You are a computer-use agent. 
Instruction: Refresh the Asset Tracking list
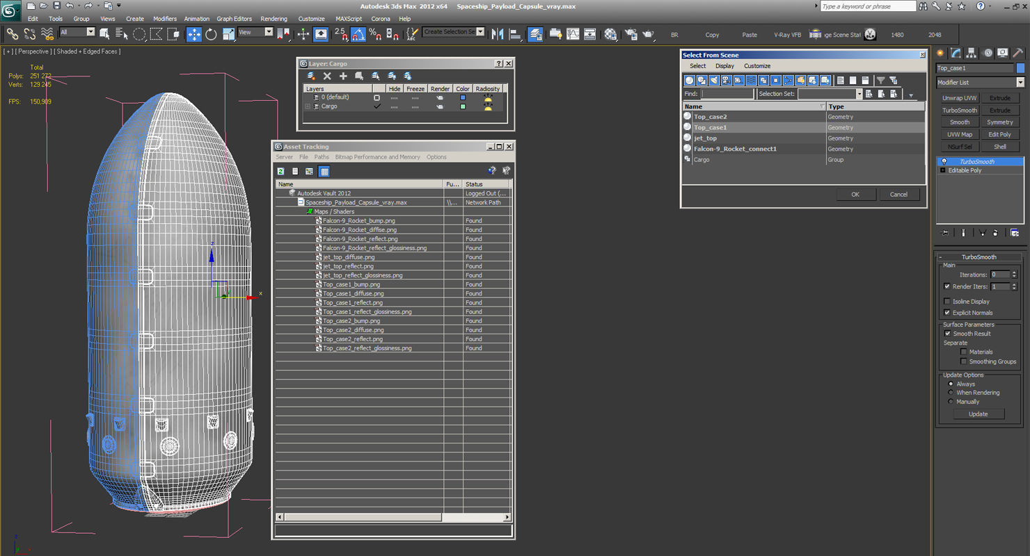[x=280, y=171]
